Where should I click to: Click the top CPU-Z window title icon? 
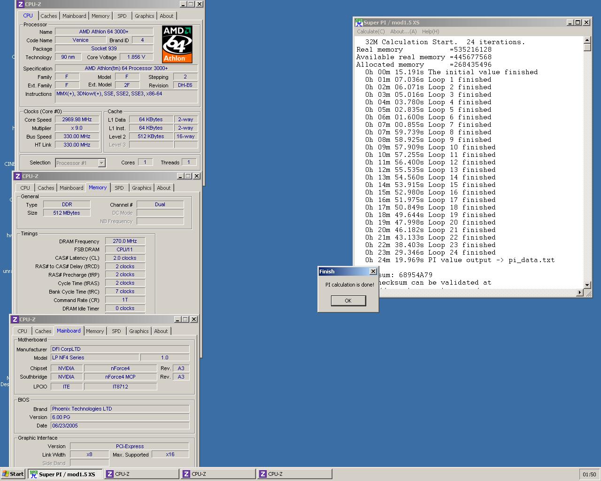(21, 4)
